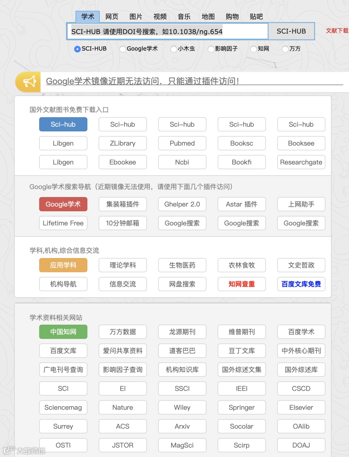Image resolution: width=349 pixels, height=457 pixels.
Task: Open the 生物医药 category
Action: coord(182,265)
